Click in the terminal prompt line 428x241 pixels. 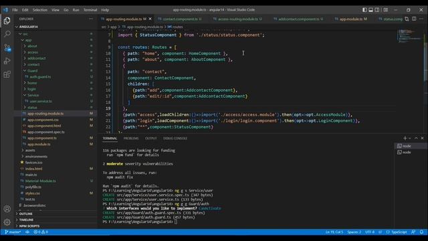pos(175,222)
